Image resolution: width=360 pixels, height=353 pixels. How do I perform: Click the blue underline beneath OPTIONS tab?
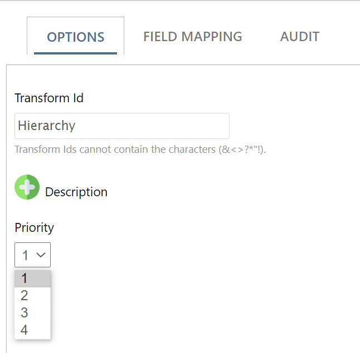(x=76, y=53)
